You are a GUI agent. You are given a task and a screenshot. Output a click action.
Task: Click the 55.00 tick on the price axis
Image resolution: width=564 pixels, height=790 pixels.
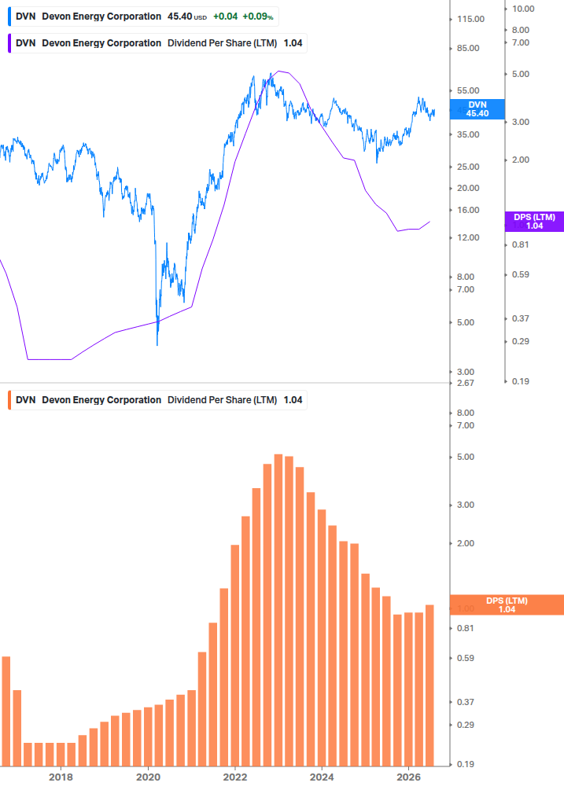point(468,90)
